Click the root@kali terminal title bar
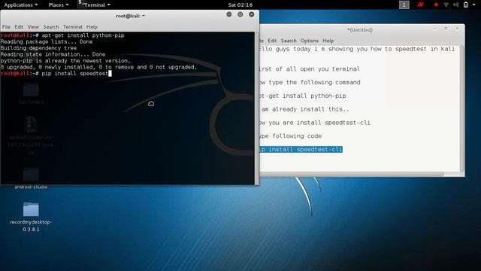 pyautogui.click(x=130, y=16)
